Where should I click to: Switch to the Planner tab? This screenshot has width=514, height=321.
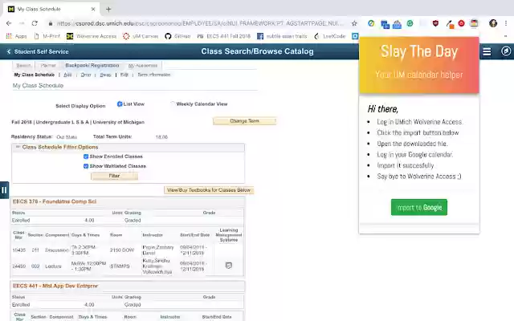point(48,65)
